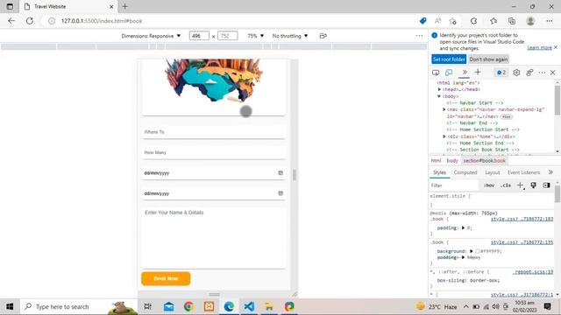Switch to the Layout tab
Viewport: 561px width, 315px height.
click(493, 172)
